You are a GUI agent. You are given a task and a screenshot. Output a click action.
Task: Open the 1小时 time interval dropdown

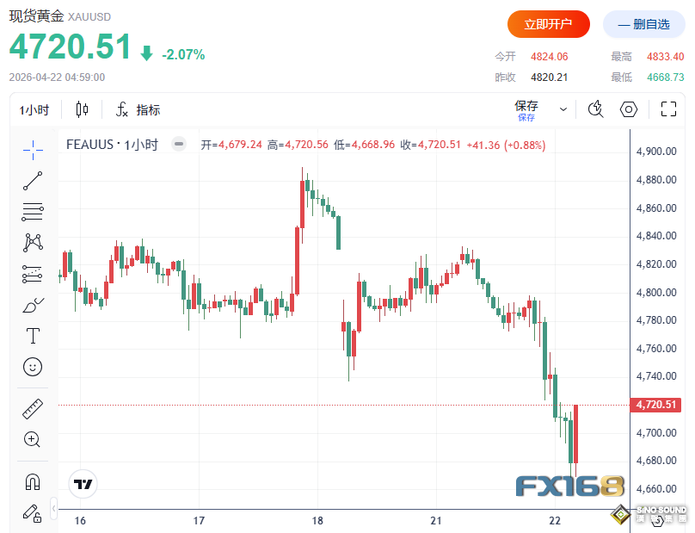click(35, 110)
